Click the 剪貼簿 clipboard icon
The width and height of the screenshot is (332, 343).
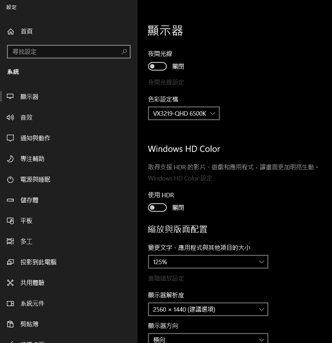coord(10,324)
